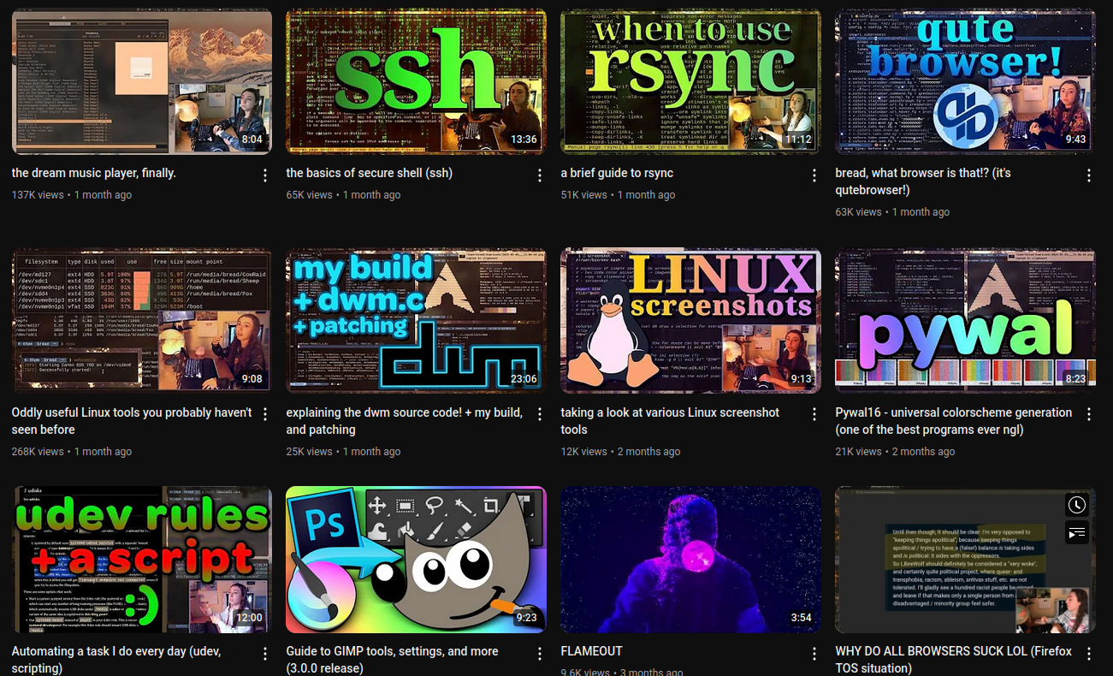This screenshot has width=1113, height=676.
Task: Click '268K views • 1 month ago' text
Action: pyautogui.click(x=72, y=452)
